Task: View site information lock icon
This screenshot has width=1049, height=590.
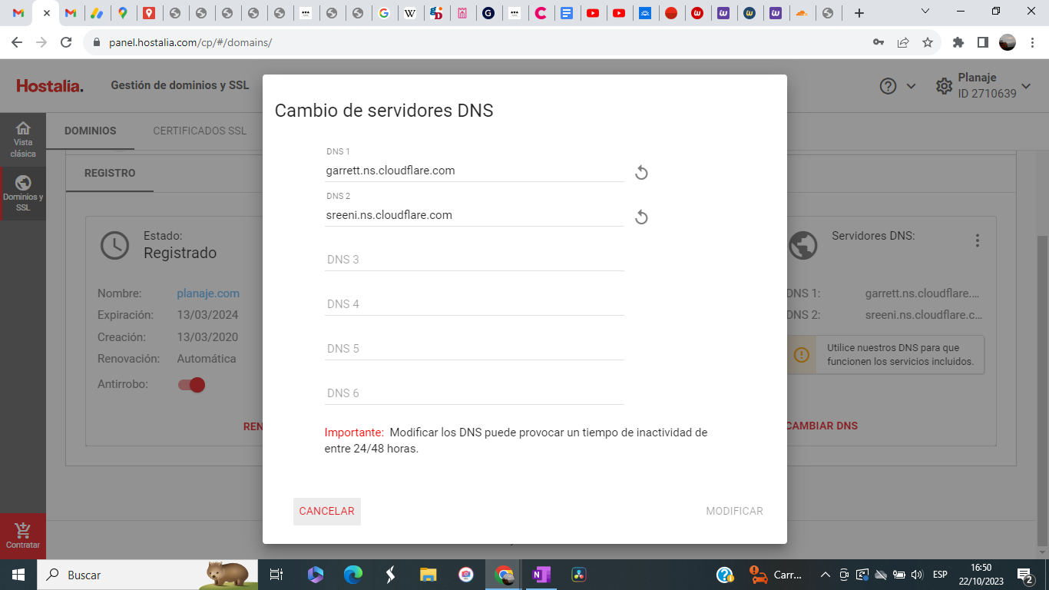Action: tap(97, 43)
